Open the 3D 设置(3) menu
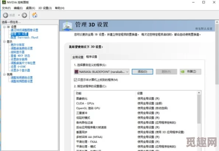219x151 pixels. click(x=45, y=8)
